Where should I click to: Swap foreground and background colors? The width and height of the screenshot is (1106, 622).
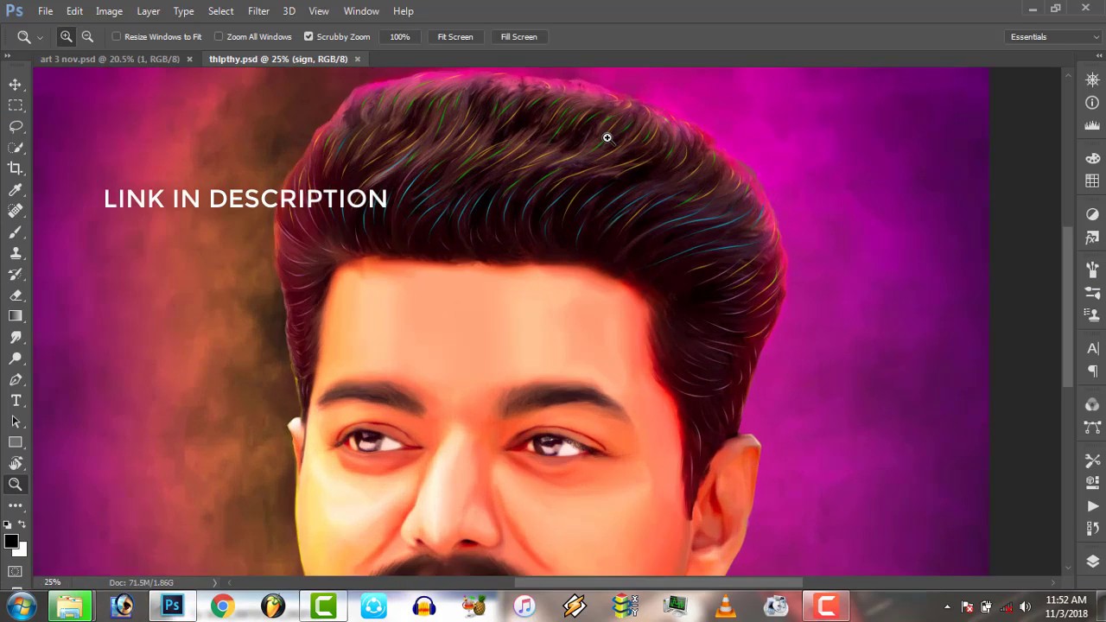[x=22, y=524]
